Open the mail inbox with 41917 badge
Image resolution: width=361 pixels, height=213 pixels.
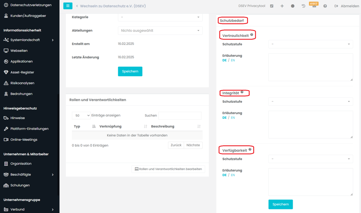[x=314, y=6]
